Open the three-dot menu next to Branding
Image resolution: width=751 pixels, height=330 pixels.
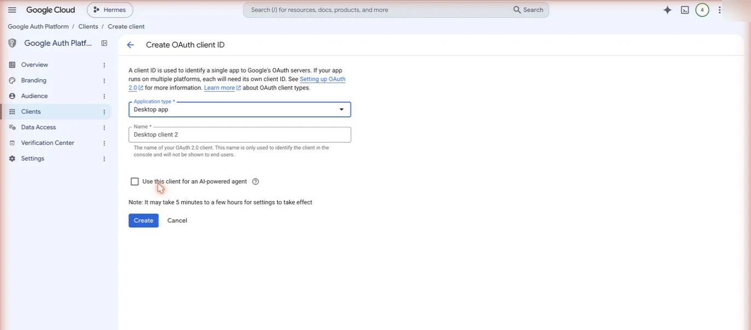104,81
